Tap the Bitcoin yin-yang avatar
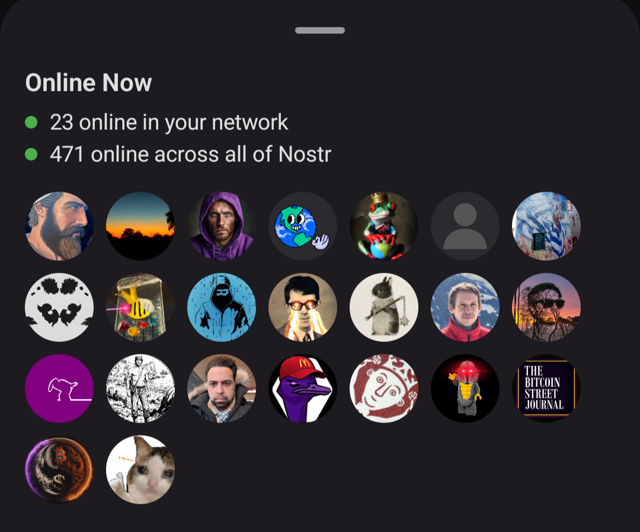 click(59, 470)
